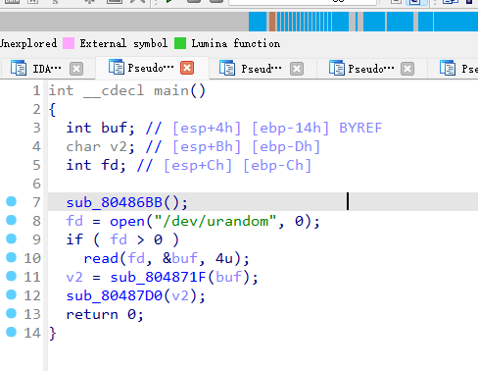Image resolution: width=478 pixels, height=371 pixels.
Task: Click the brown segment in the navigation band
Action: [272, 22]
